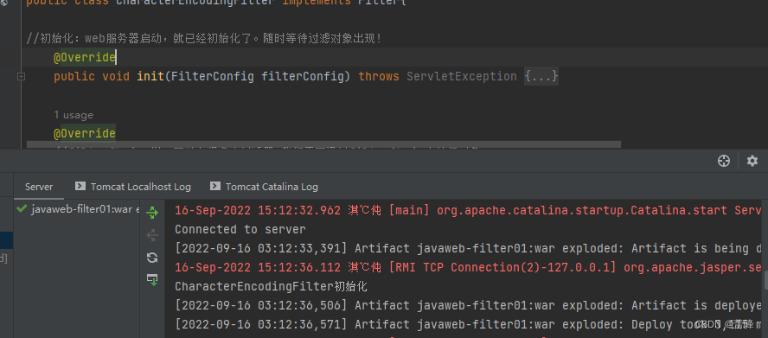Click the console vertical scrollbar thumb
The height and width of the screenshot is (338, 768).
[765, 280]
